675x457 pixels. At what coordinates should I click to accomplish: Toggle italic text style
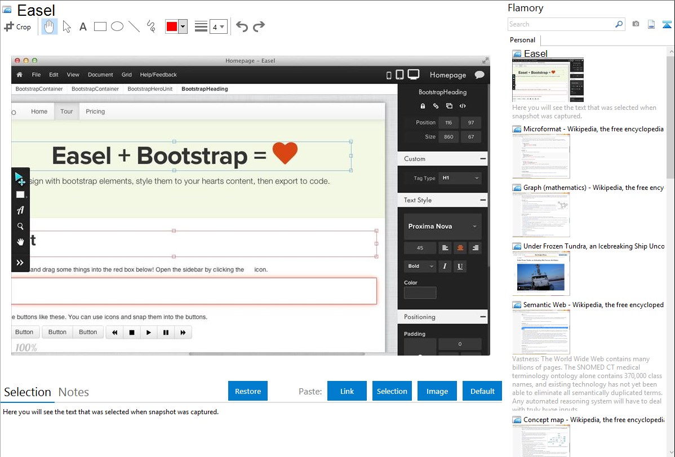tap(445, 266)
